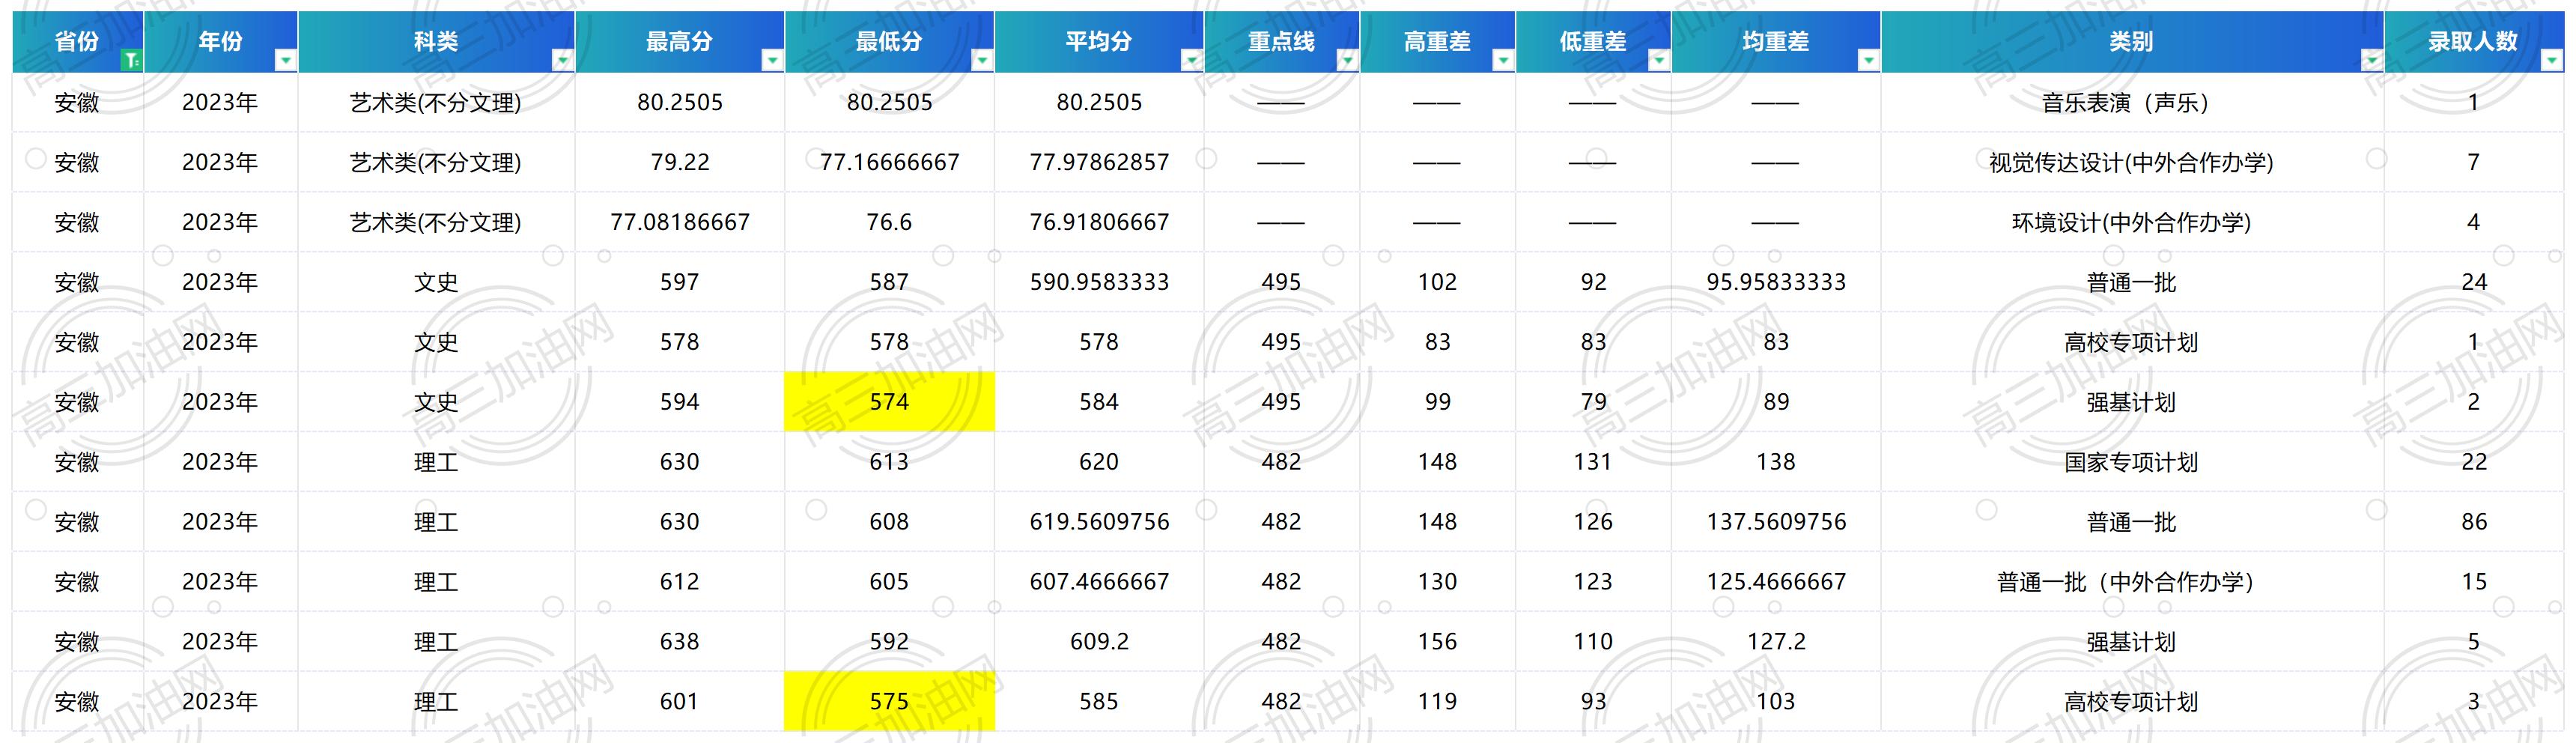Viewport: 2576px width, 743px height.
Task: Select the 低重差 header cell
Action: tap(1594, 42)
